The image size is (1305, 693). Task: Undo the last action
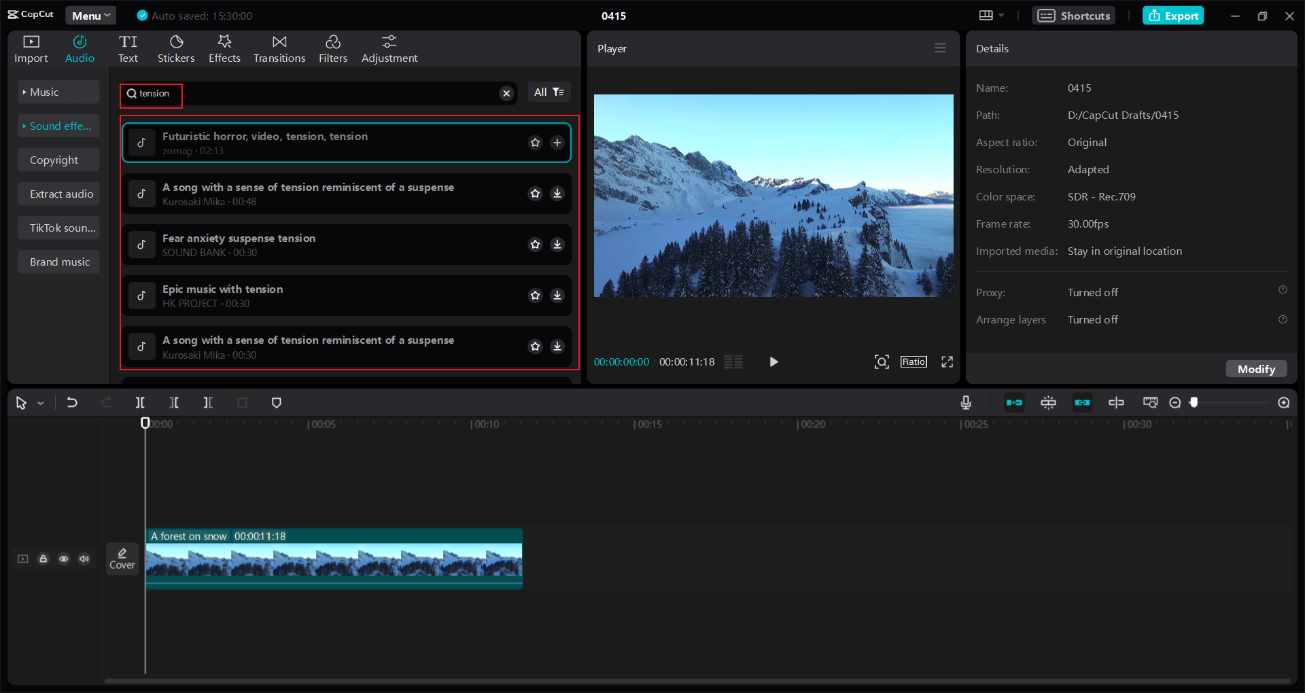(72, 403)
